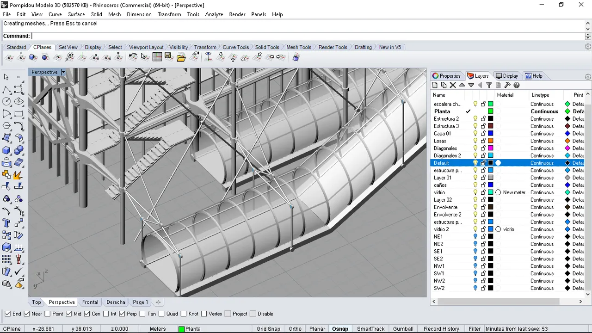Change the Diagonales layer magenta color swatch
592x333 pixels.
click(491, 148)
